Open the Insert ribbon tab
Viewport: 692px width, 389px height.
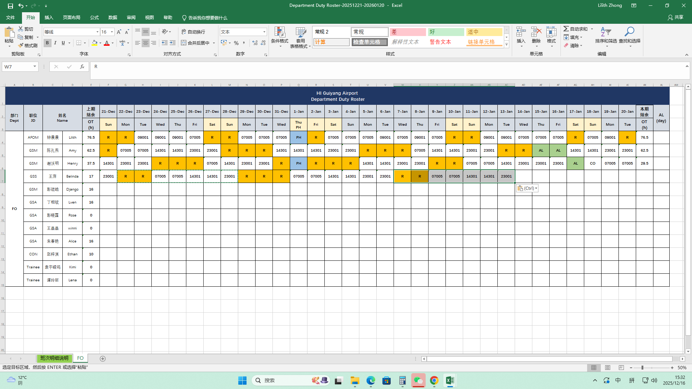(49, 18)
